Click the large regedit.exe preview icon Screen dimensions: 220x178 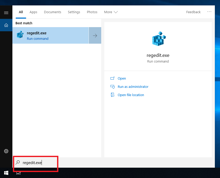(x=159, y=39)
